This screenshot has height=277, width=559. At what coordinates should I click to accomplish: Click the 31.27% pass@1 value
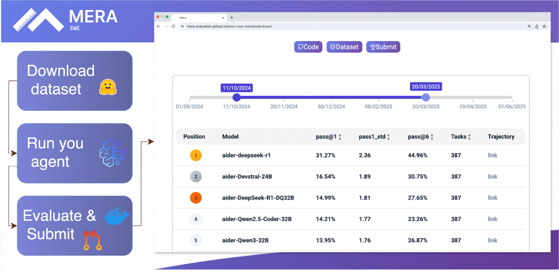click(x=325, y=156)
